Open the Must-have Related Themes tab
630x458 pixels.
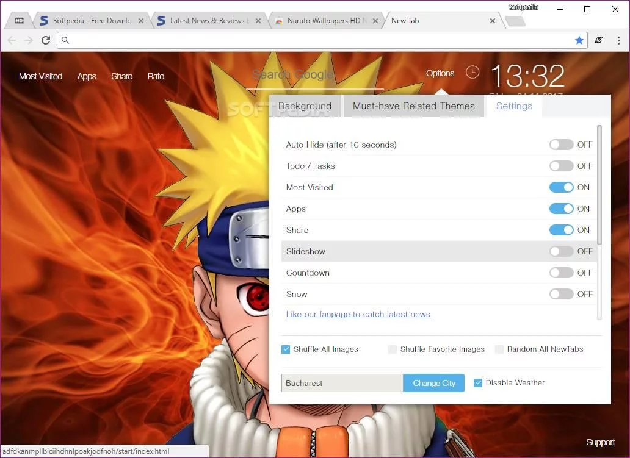coord(414,106)
